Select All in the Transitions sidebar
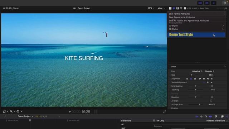This screenshot has height=129, width=229. click(x=122, y=124)
